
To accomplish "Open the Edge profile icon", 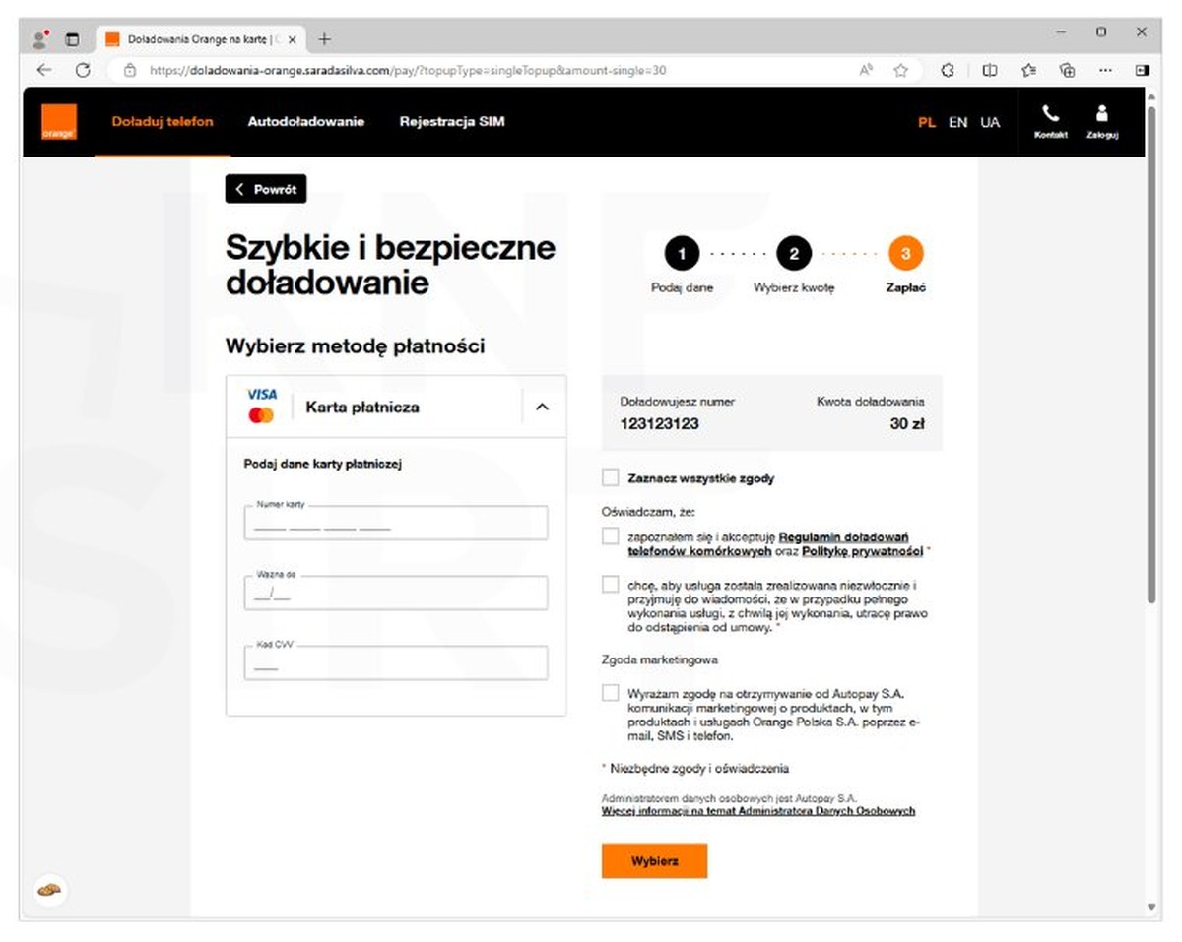I will click(40, 39).
